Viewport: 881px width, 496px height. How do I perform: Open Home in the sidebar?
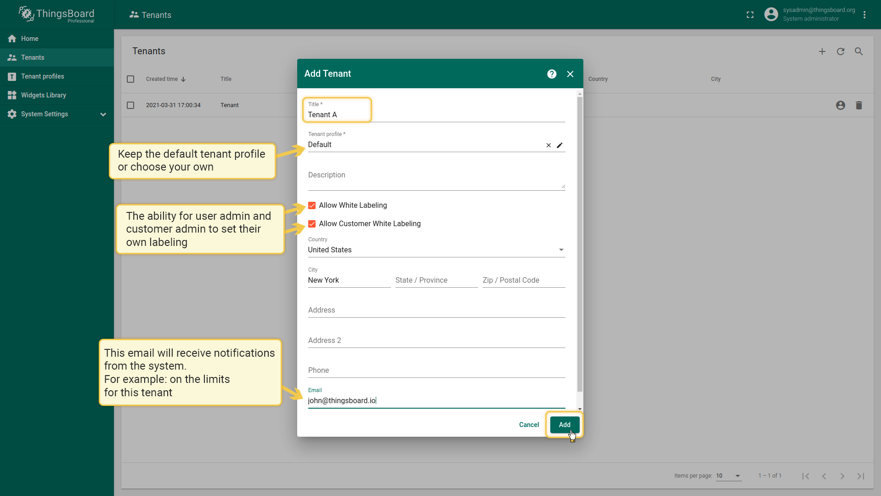[x=57, y=39]
